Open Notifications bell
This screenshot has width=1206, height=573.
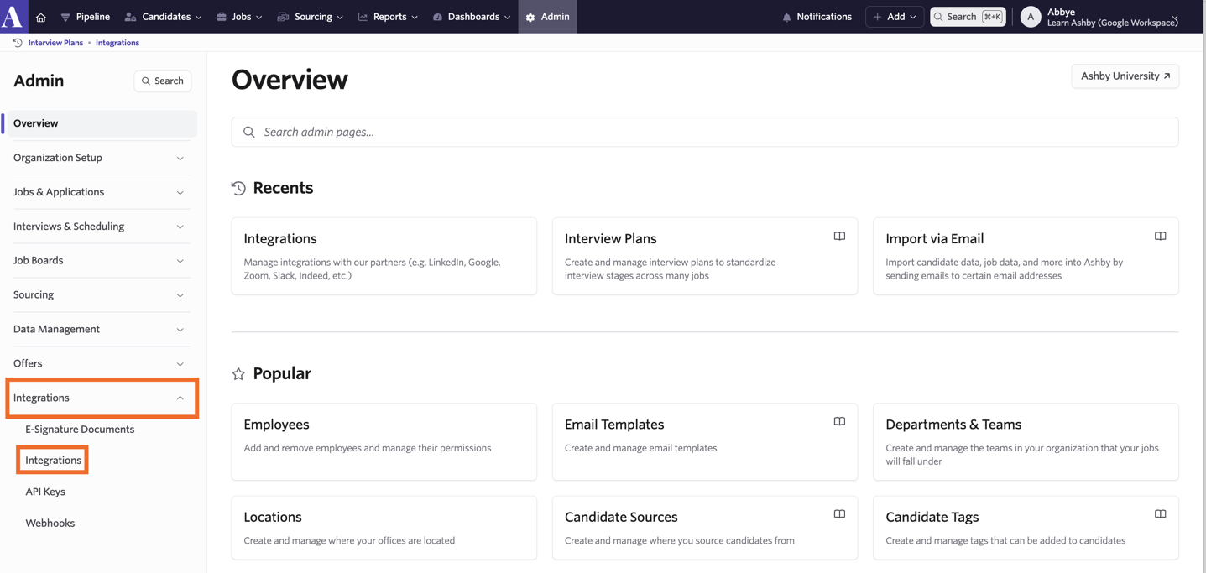coord(817,17)
